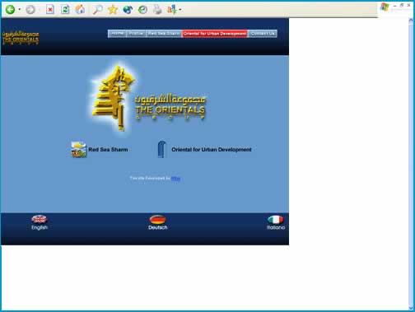
Task: Select the red Oriental for Urban Development tab
Action: coord(215,34)
